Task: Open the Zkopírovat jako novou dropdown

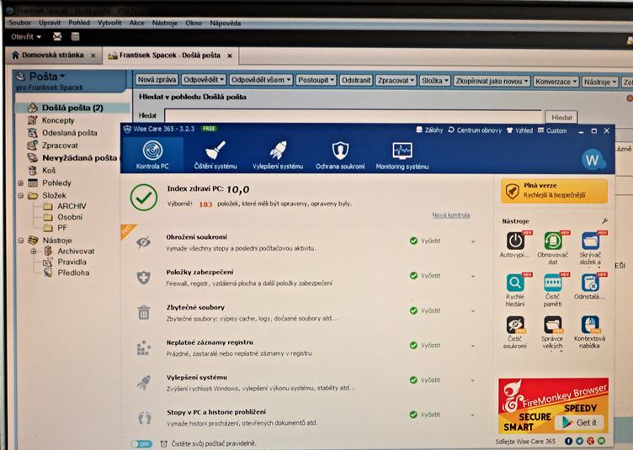Action: point(492,81)
